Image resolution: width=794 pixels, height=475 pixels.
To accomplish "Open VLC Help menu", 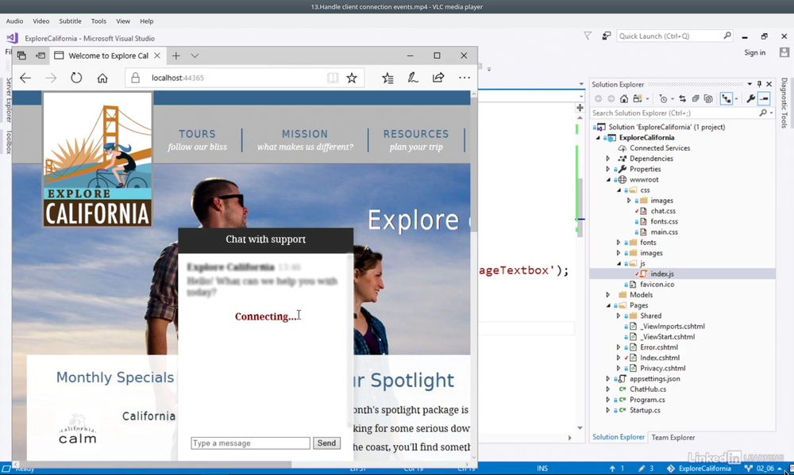I will (x=147, y=21).
